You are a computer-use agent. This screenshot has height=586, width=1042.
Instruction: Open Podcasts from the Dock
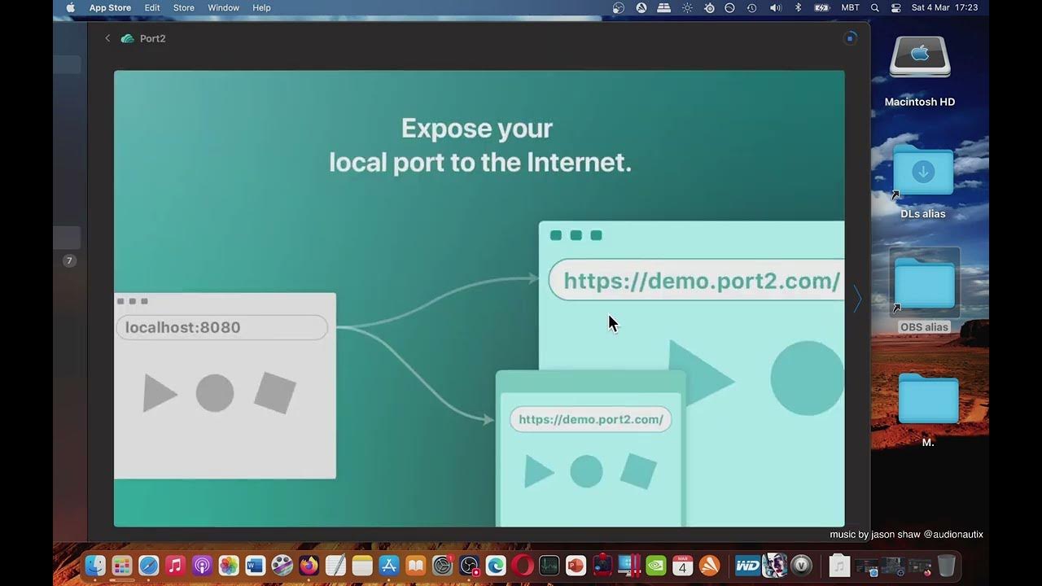coord(202,565)
